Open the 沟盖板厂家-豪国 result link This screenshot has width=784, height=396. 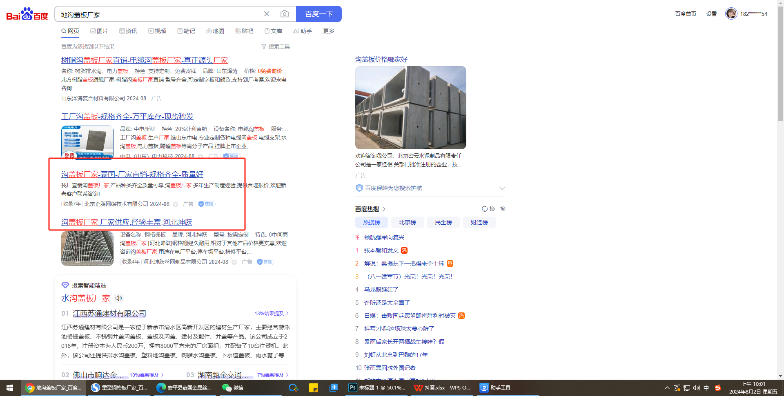132,174
